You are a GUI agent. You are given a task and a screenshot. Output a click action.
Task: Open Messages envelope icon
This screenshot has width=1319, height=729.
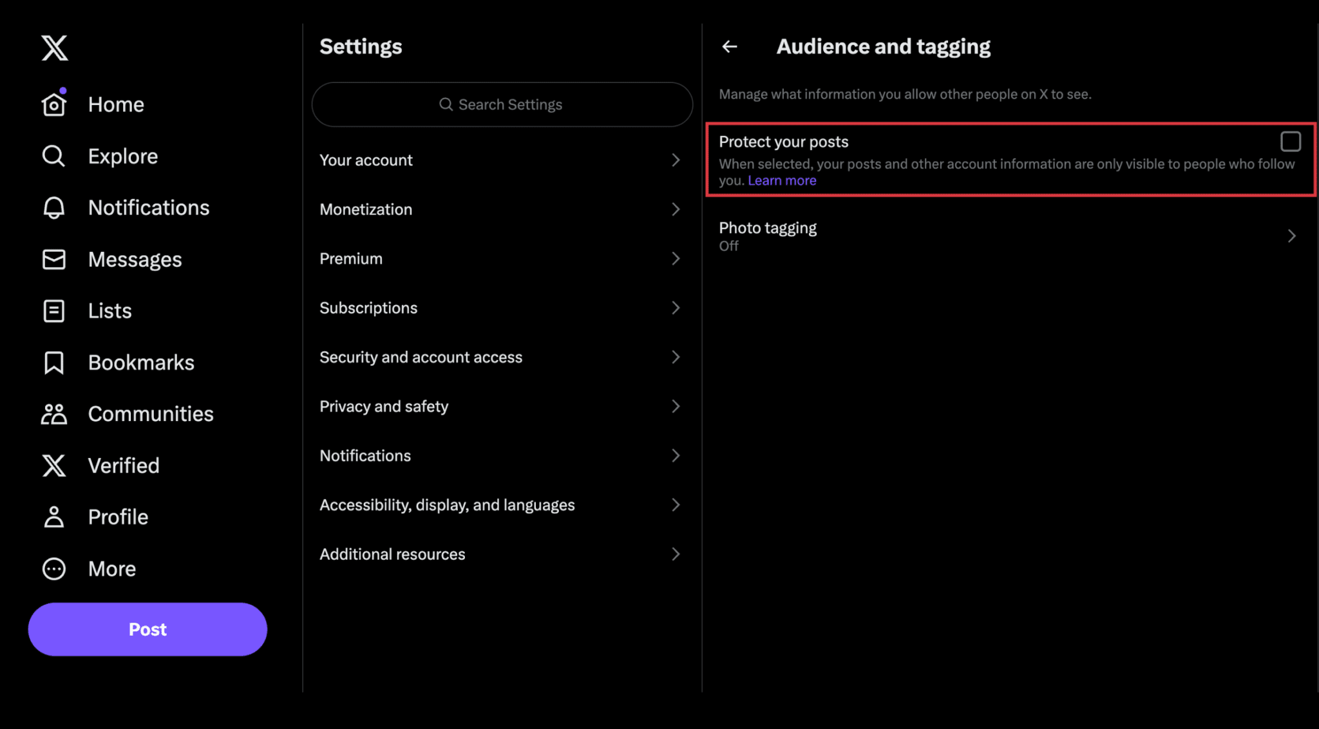[54, 260]
